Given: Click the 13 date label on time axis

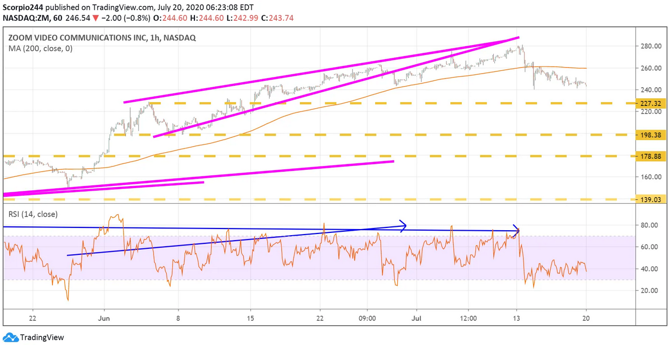Looking at the screenshot, I should click(517, 318).
